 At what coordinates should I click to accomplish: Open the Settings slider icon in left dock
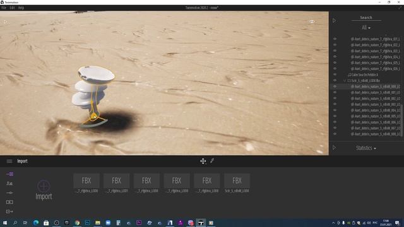9,193
